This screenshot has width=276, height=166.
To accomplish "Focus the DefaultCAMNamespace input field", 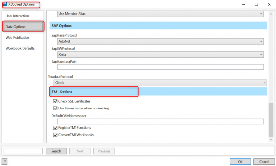I will click(x=160, y=121).
